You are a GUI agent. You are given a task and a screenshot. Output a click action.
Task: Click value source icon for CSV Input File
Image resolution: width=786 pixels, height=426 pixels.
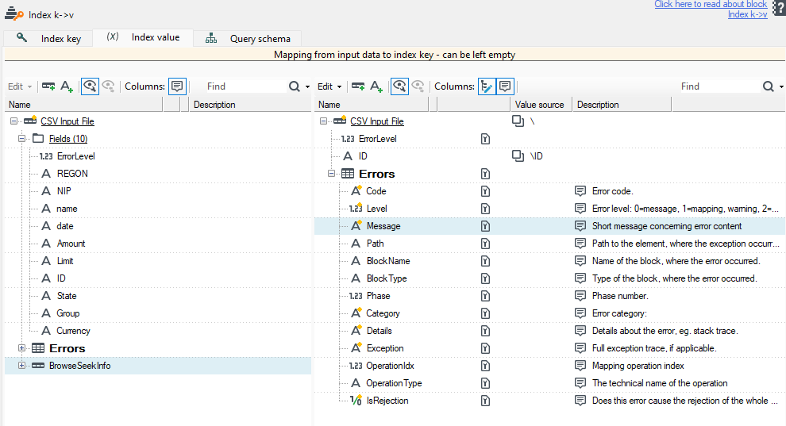(x=518, y=121)
